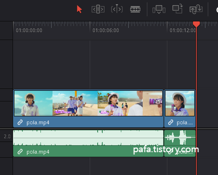Click the link icon on the long audio clip

point(20,152)
